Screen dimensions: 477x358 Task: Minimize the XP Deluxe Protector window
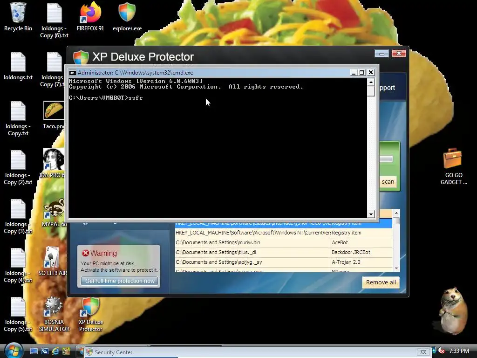(x=382, y=54)
